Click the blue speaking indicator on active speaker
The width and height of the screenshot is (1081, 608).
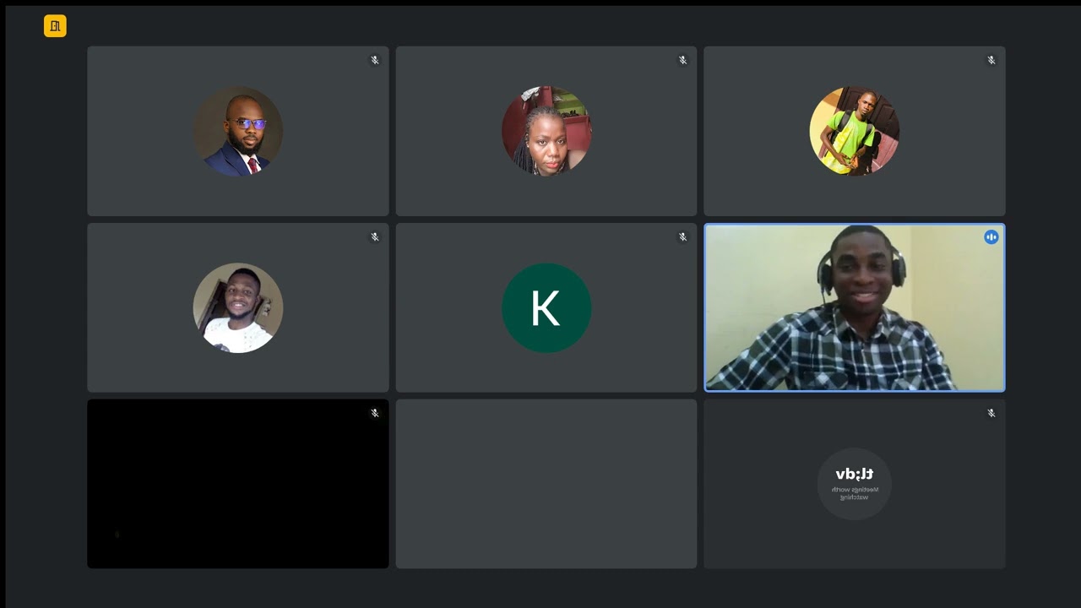point(991,237)
